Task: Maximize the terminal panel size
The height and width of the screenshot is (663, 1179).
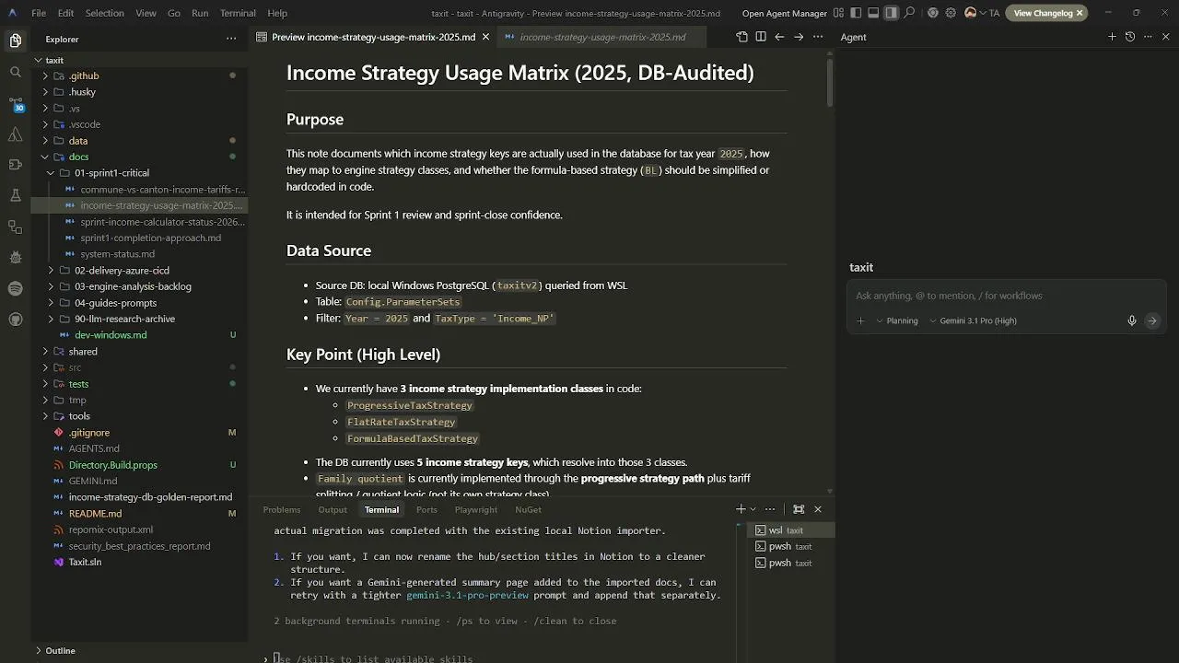Action: pyautogui.click(x=799, y=509)
